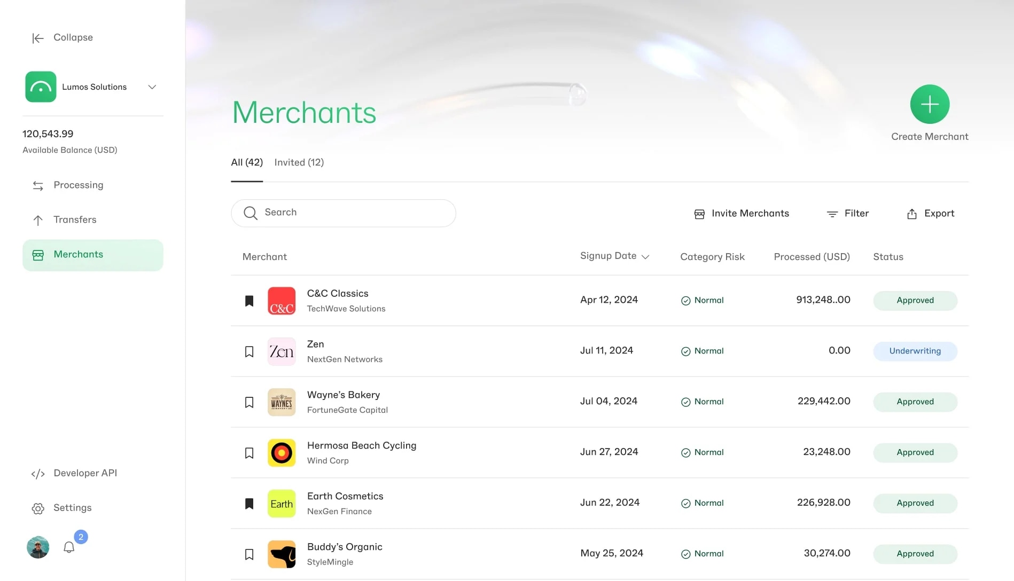Click the Lumos Solutions green logo

pos(41,87)
